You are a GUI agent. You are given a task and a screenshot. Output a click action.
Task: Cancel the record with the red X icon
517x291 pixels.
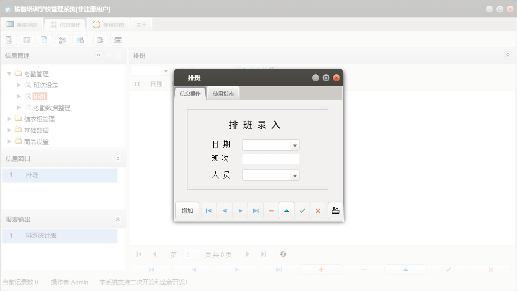(x=317, y=210)
